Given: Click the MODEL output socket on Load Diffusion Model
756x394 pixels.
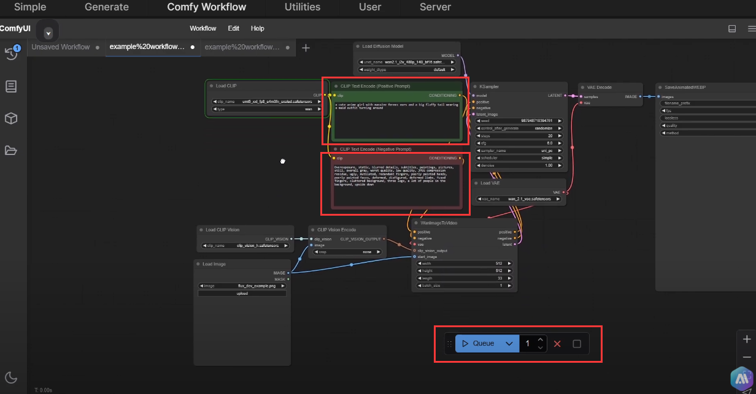Looking at the screenshot, I should coord(458,55).
